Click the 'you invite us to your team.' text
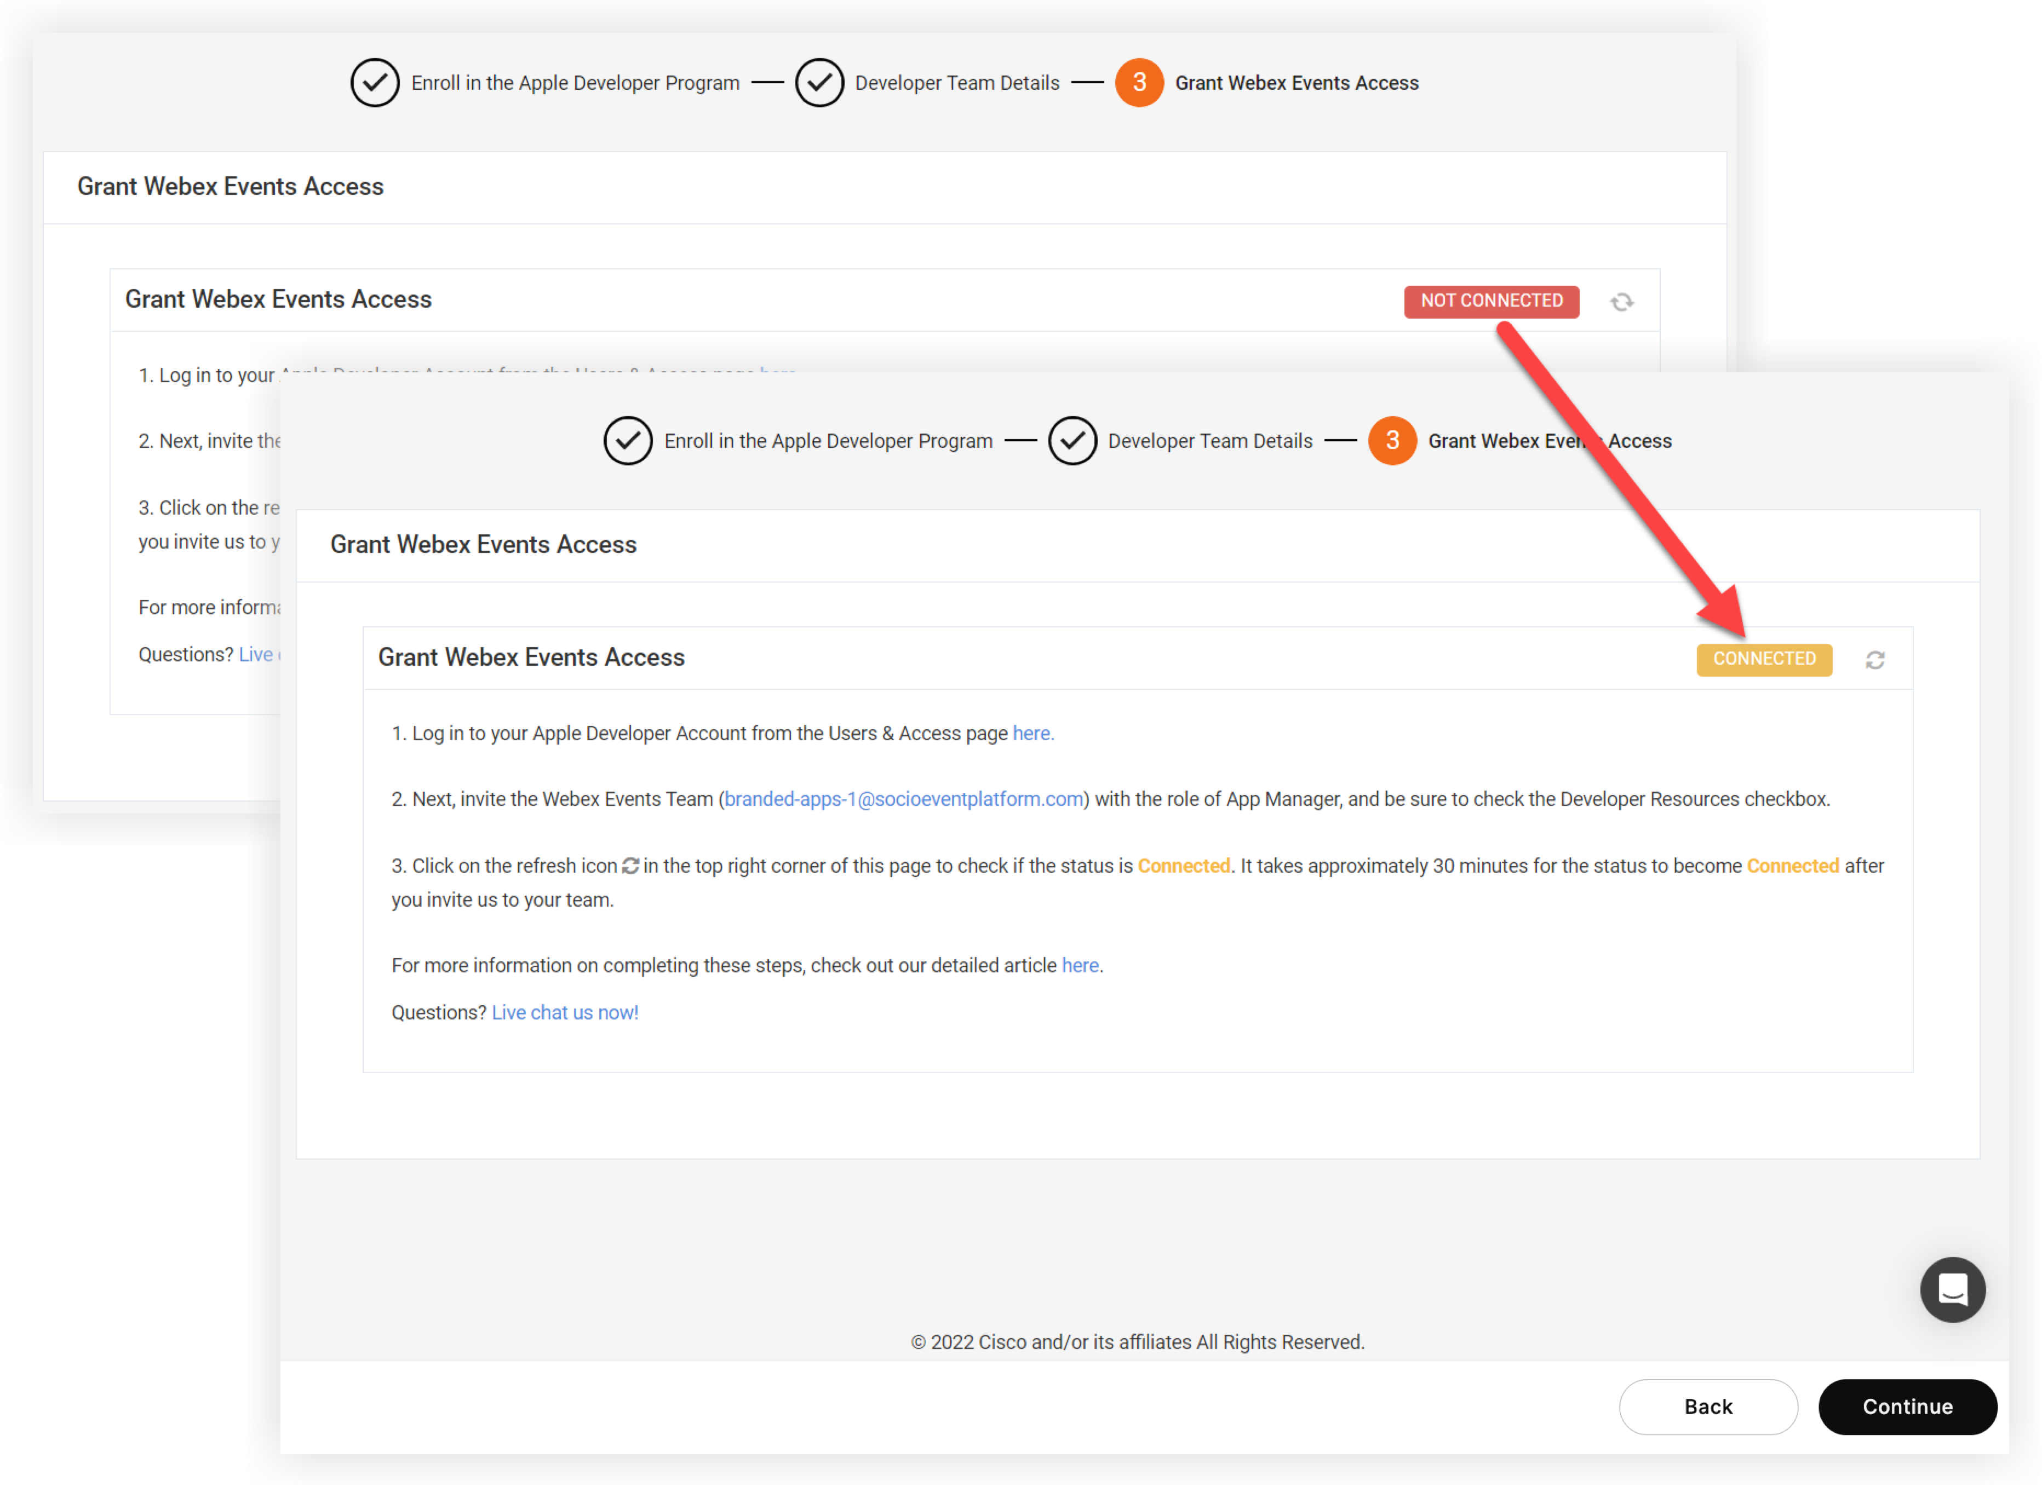 tap(502, 900)
